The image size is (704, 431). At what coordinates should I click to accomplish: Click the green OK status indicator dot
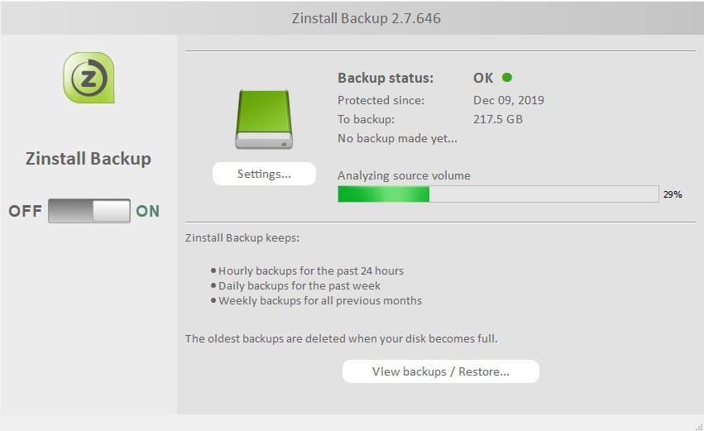[x=507, y=77]
